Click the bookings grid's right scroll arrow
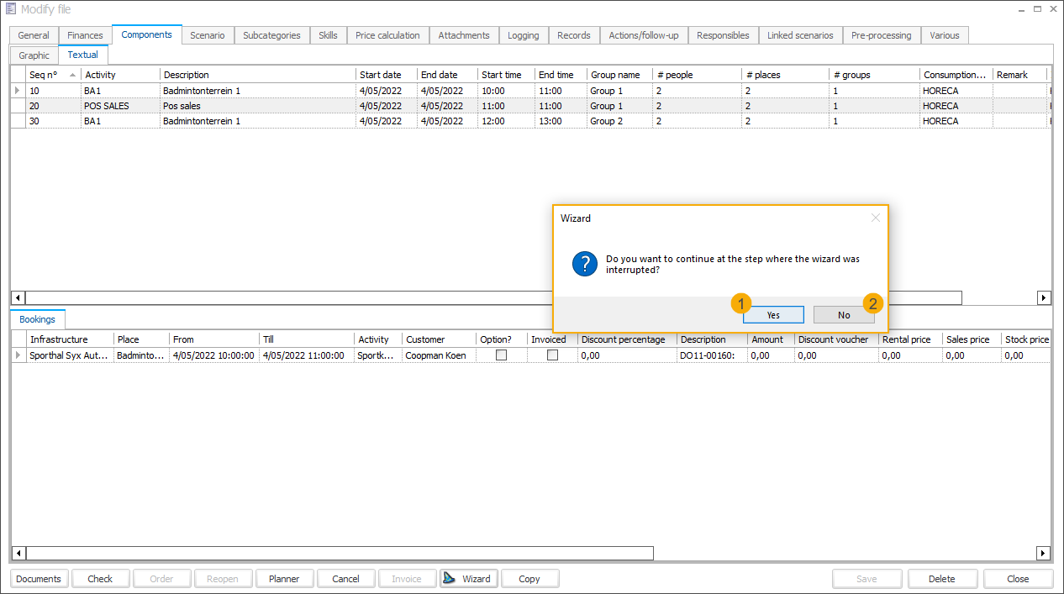Image resolution: width=1064 pixels, height=594 pixels. 1044,553
